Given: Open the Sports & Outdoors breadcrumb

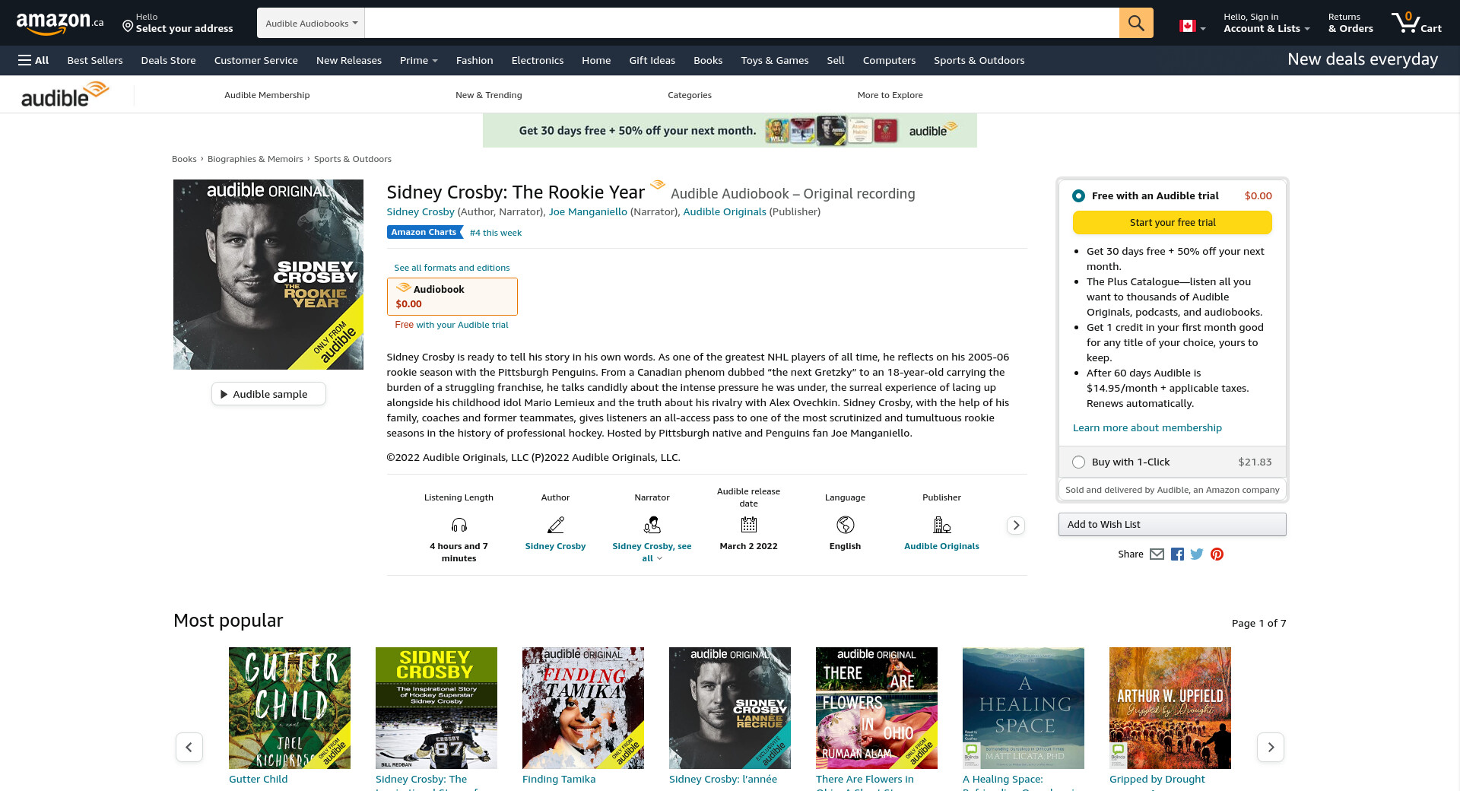Looking at the screenshot, I should pos(353,159).
